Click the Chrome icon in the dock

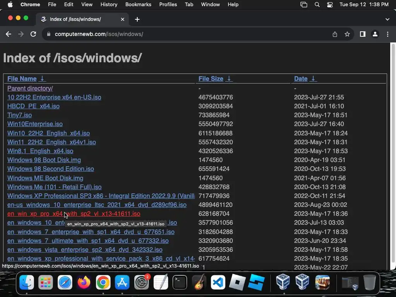click(103, 282)
